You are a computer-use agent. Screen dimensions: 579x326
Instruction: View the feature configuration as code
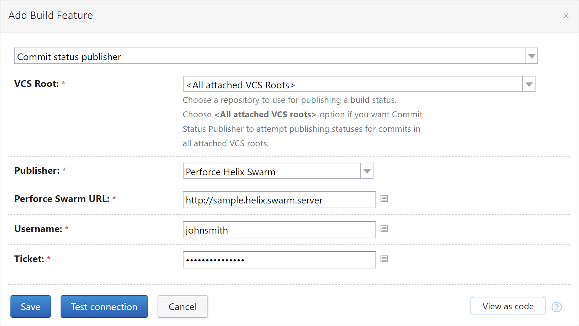coord(508,306)
